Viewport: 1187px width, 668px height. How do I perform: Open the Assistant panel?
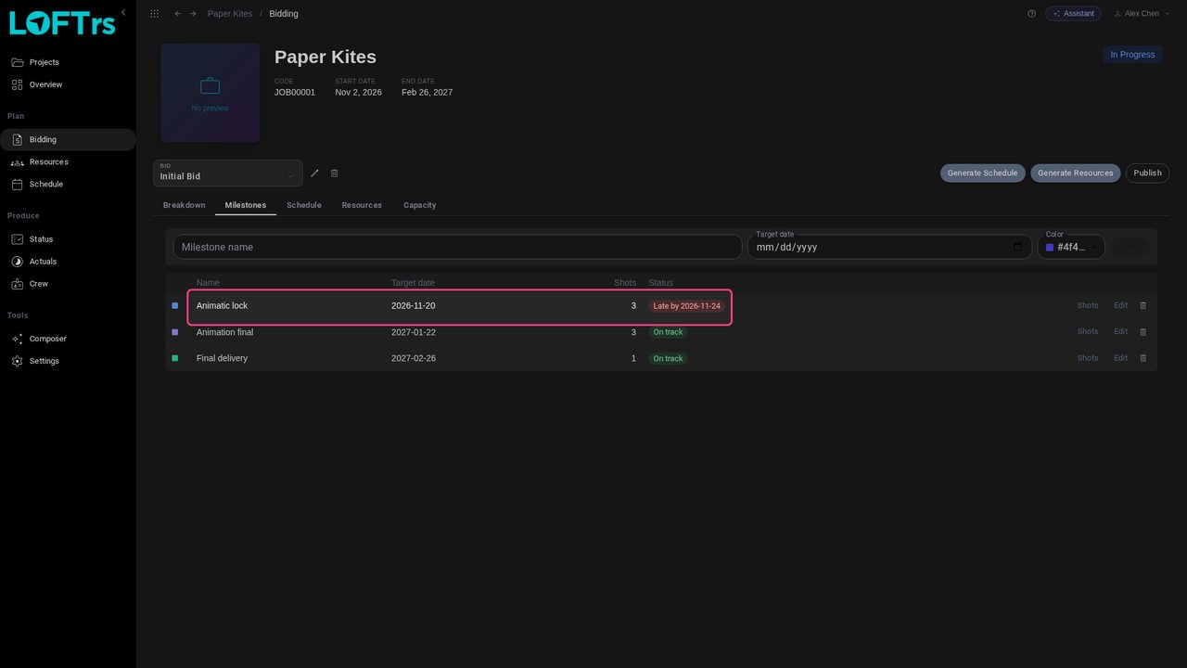[x=1073, y=14]
